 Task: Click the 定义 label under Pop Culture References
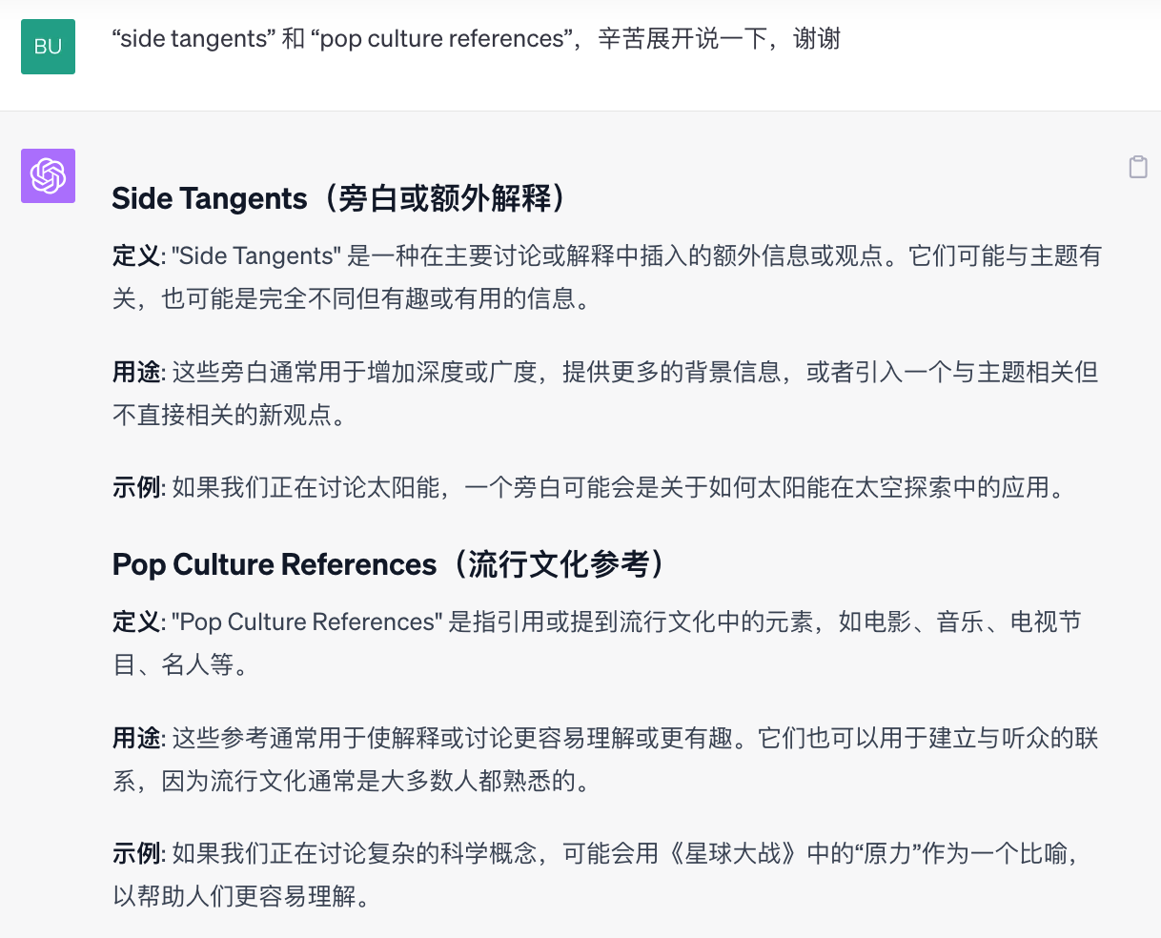pyautogui.click(x=136, y=622)
